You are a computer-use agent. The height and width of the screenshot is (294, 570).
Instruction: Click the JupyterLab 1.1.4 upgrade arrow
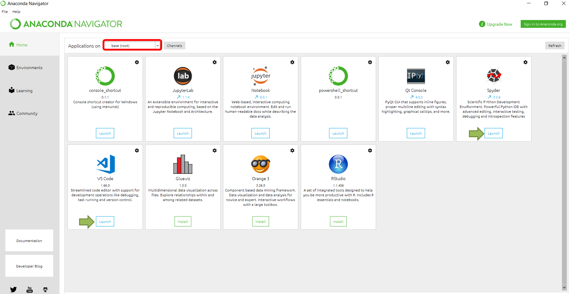tap(179, 97)
